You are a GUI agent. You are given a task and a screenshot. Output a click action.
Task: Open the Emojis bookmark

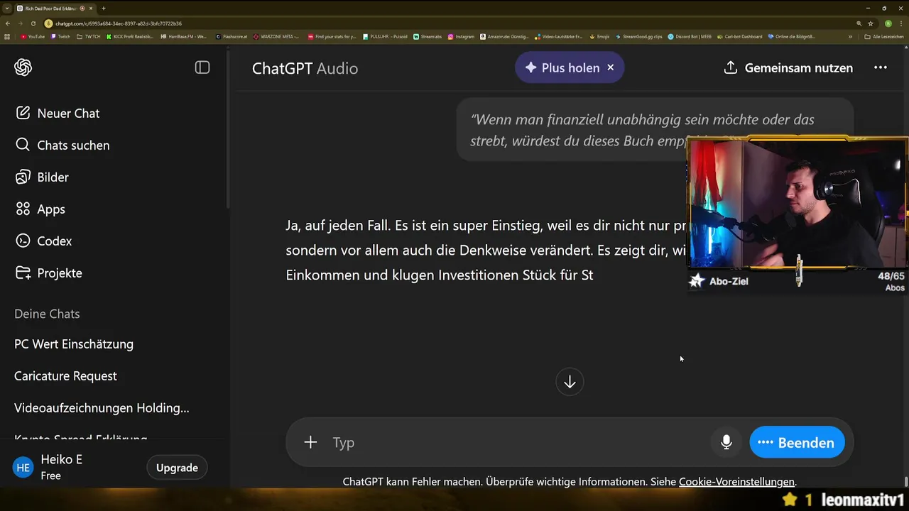click(600, 36)
